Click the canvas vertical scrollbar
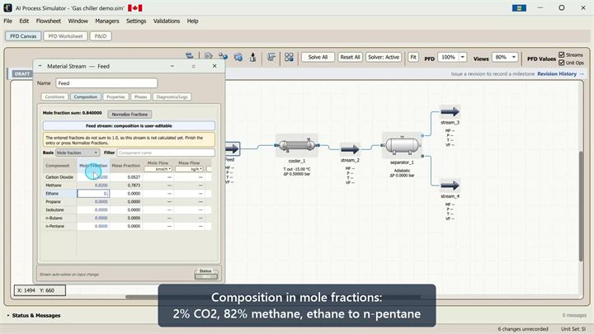The image size is (594, 334). click(581, 205)
